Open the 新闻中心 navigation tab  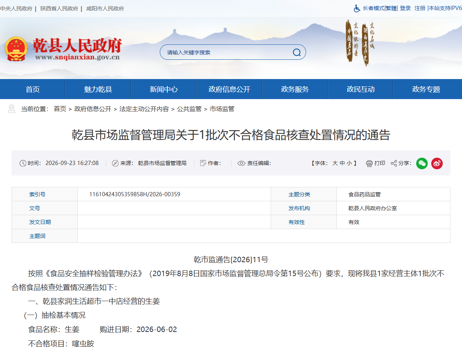tap(164, 89)
